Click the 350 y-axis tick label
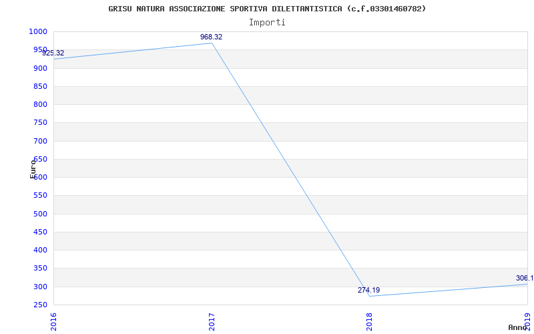 (40, 269)
